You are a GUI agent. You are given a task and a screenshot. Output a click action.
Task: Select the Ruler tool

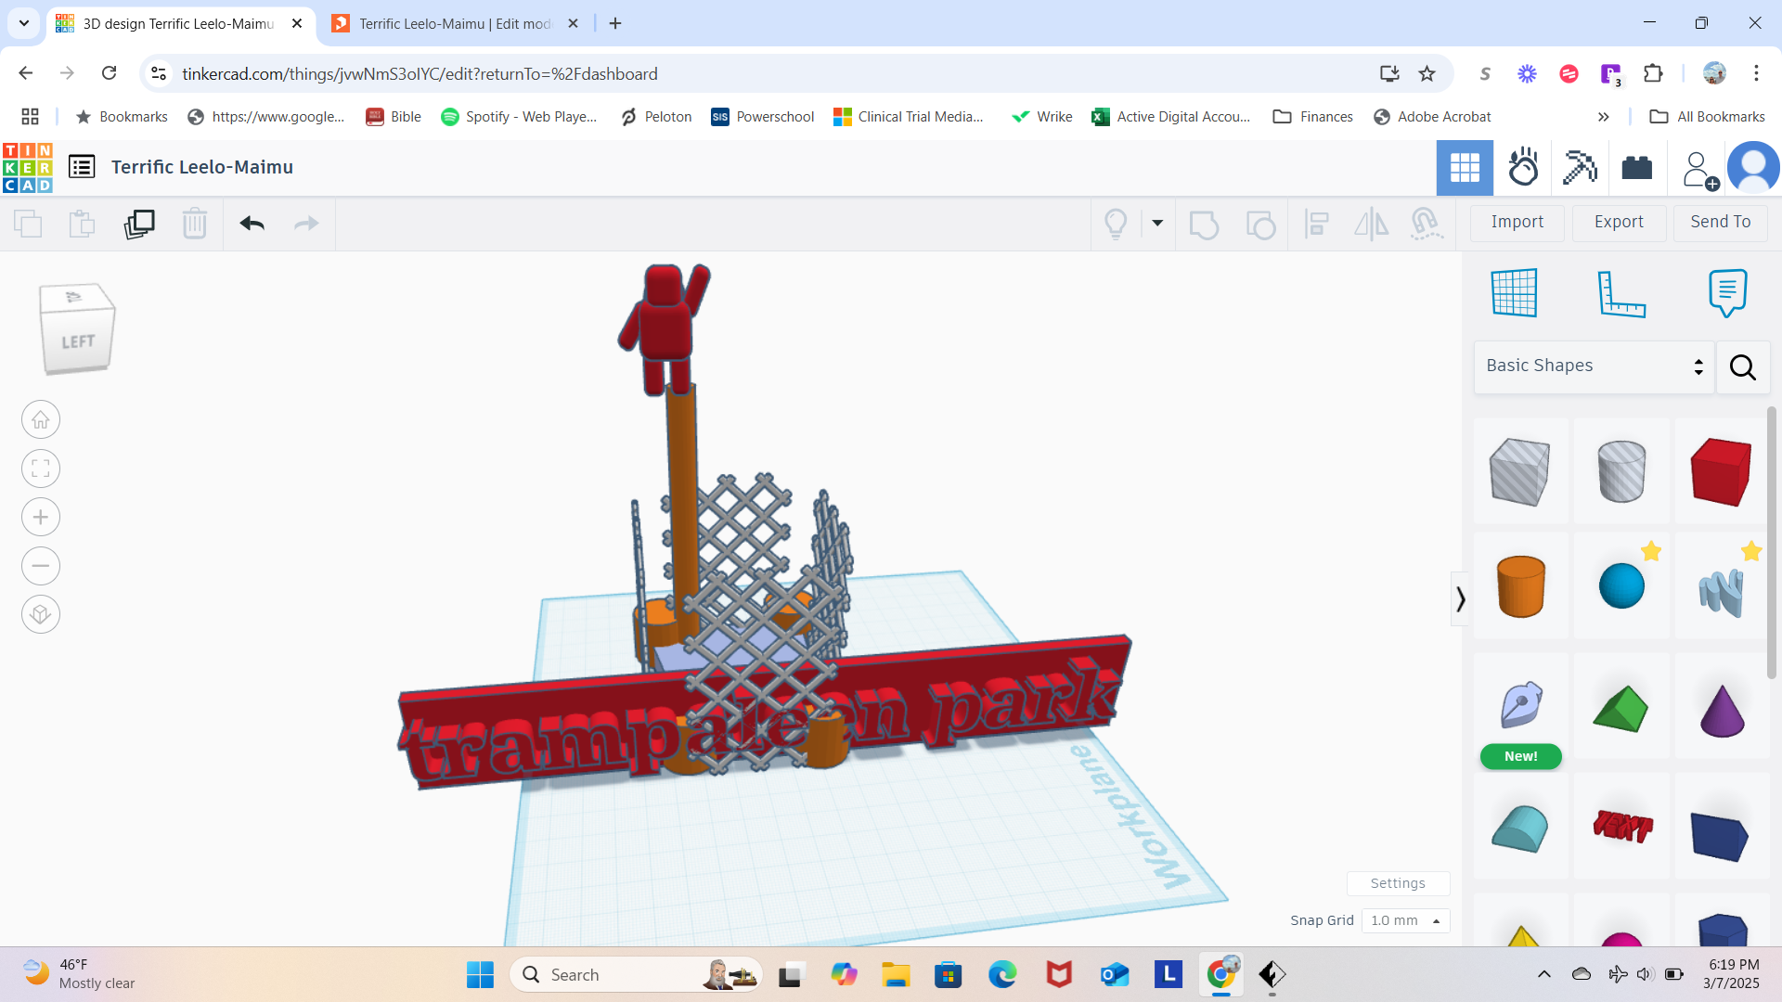tap(1621, 293)
